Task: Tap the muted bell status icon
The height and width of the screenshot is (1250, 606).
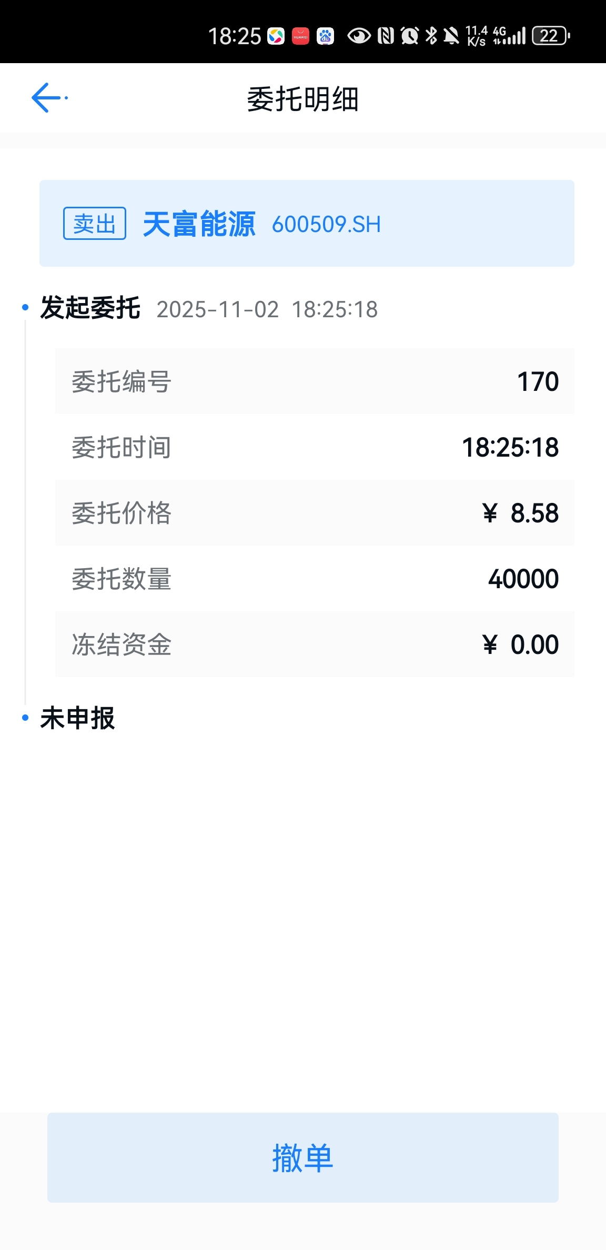Action: point(451,36)
